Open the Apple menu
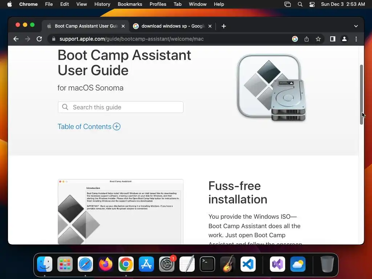The height and width of the screenshot is (279, 372). click(x=9, y=4)
